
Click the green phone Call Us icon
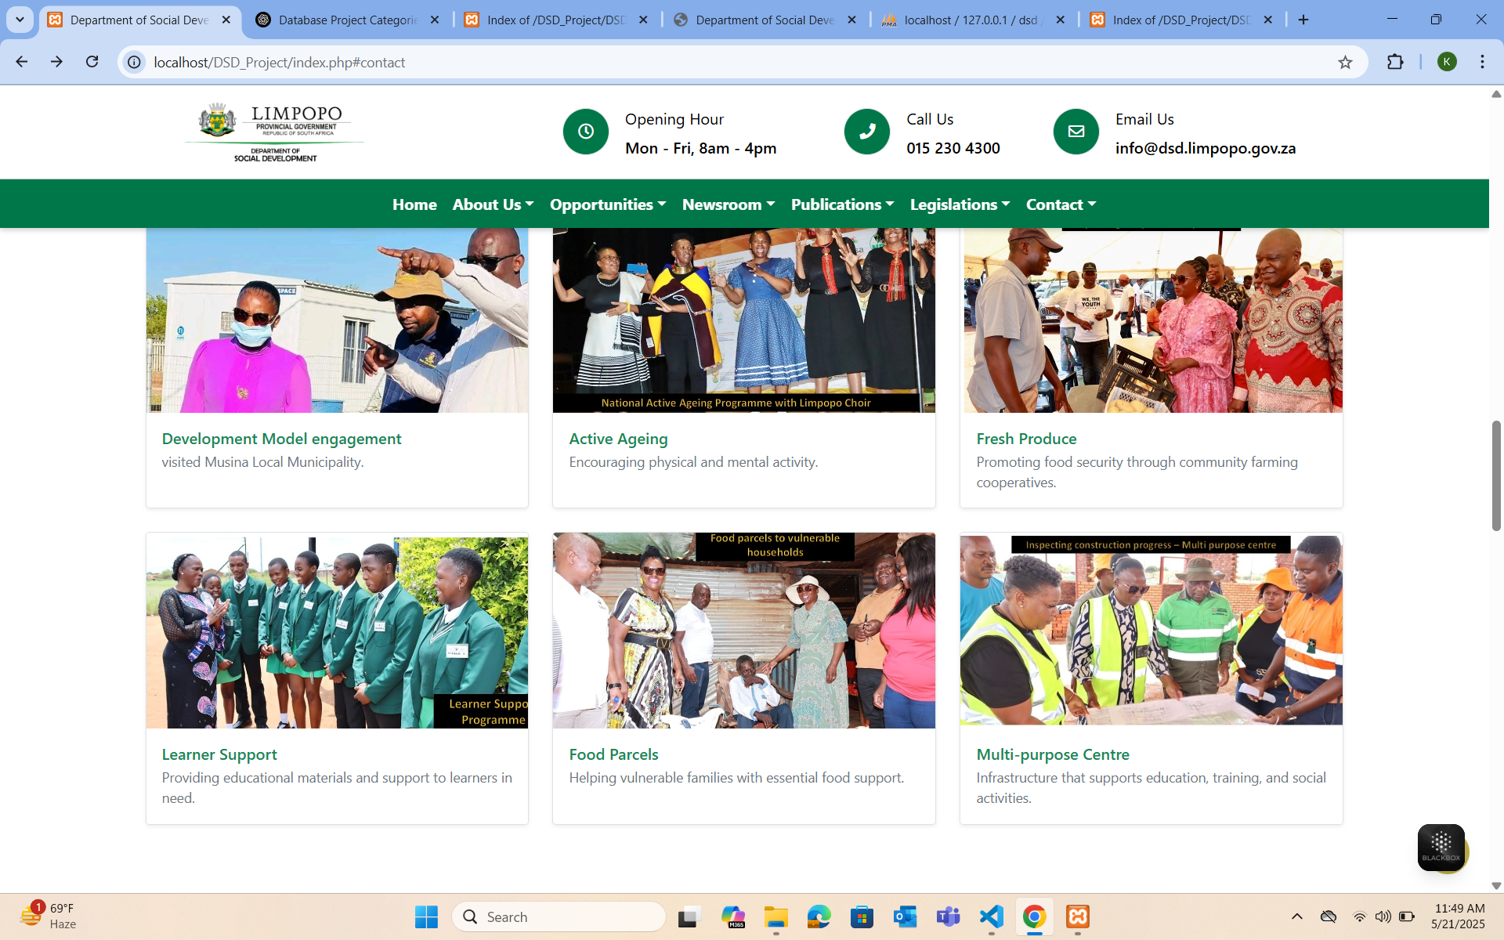pyautogui.click(x=866, y=132)
